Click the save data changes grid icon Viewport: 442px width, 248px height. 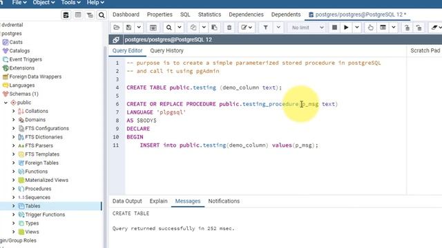(x=153, y=28)
